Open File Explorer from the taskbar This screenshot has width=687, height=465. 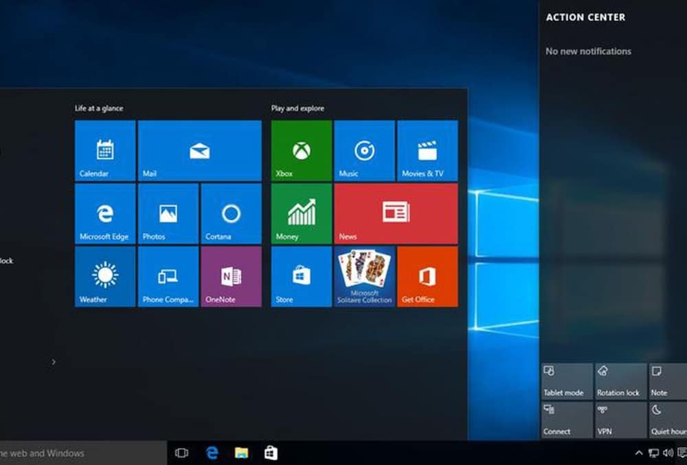(241, 453)
